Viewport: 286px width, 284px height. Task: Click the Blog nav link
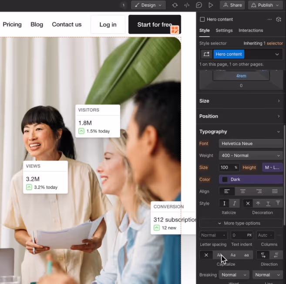[37, 24]
